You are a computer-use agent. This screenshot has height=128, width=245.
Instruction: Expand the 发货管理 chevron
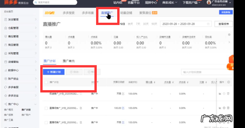click(x=36, y=19)
